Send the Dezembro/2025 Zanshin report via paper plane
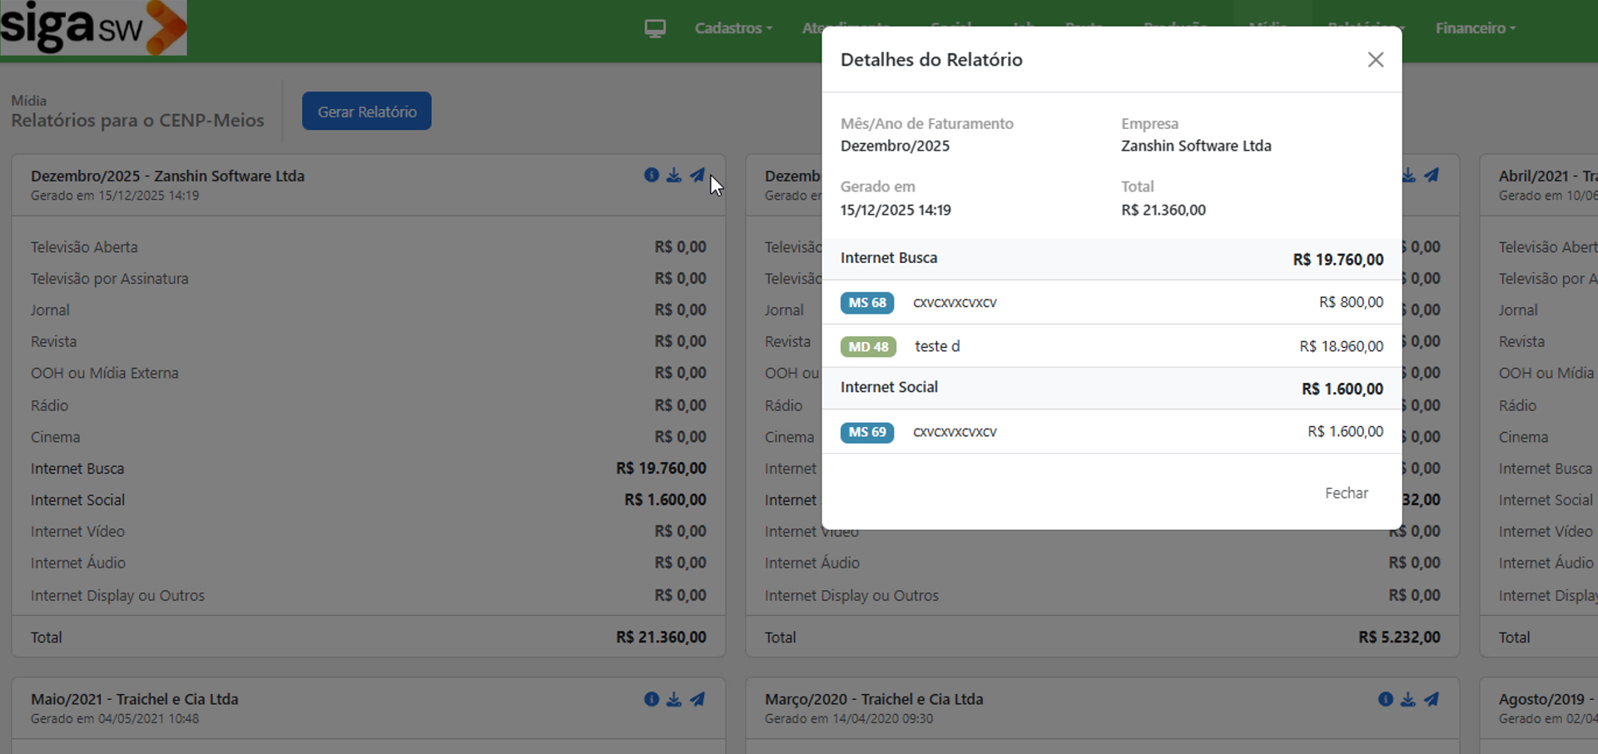 coord(697,176)
